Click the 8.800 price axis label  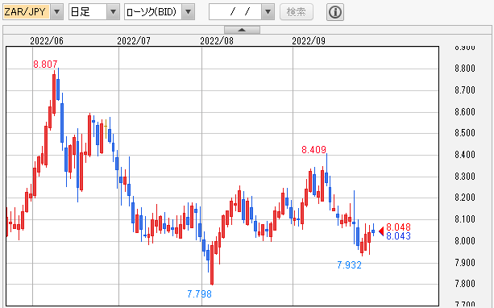coord(465,69)
